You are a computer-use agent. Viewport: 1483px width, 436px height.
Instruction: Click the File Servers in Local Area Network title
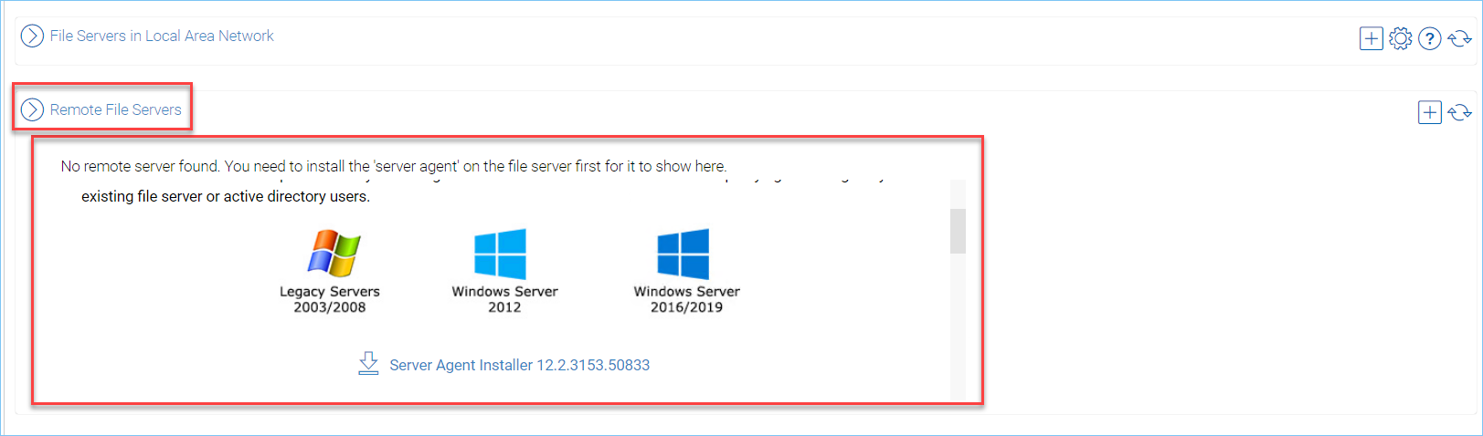(162, 36)
